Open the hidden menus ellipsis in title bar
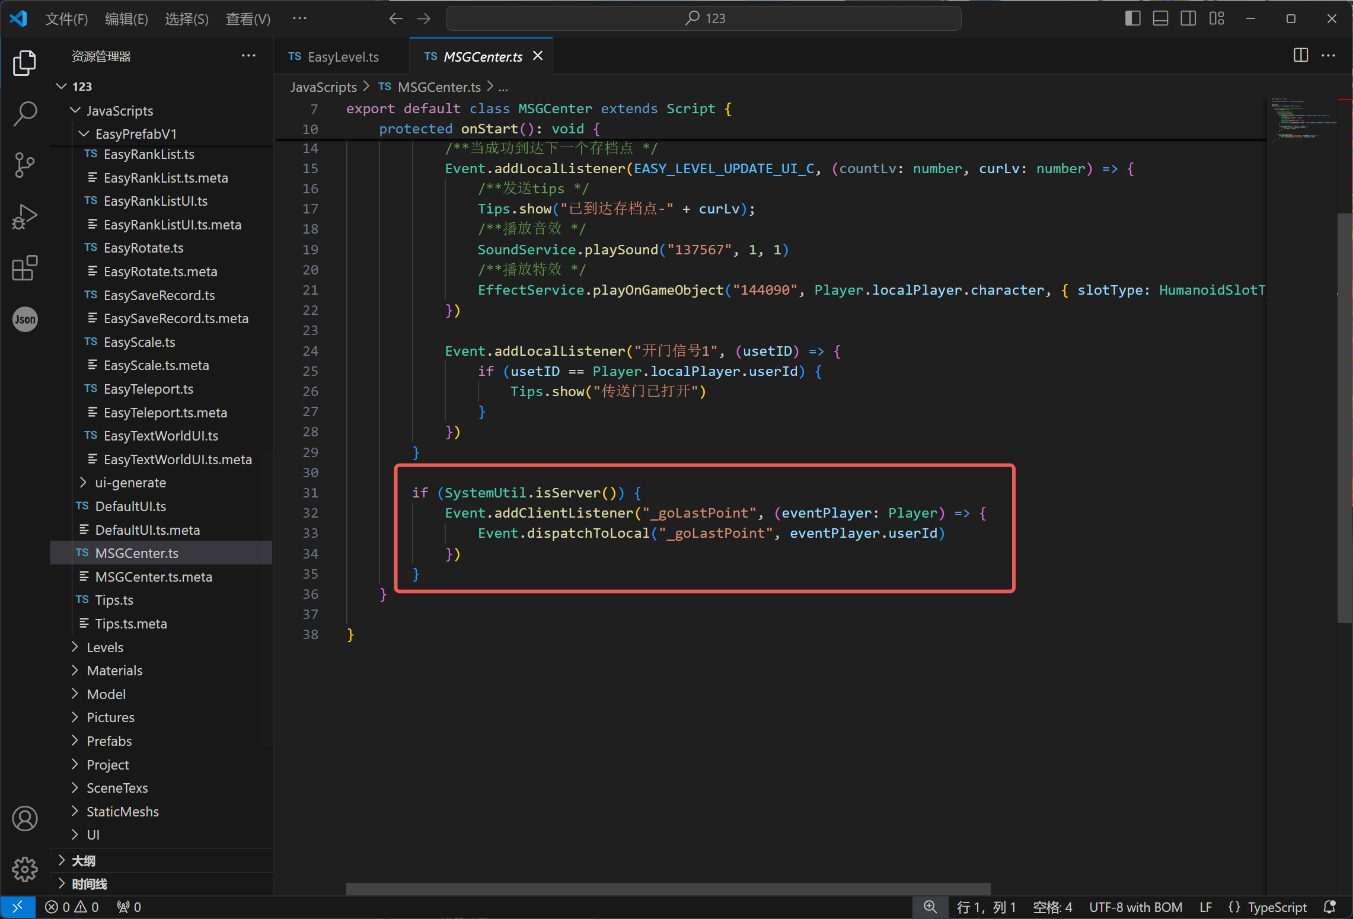The image size is (1353, 919). (x=299, y=18)
